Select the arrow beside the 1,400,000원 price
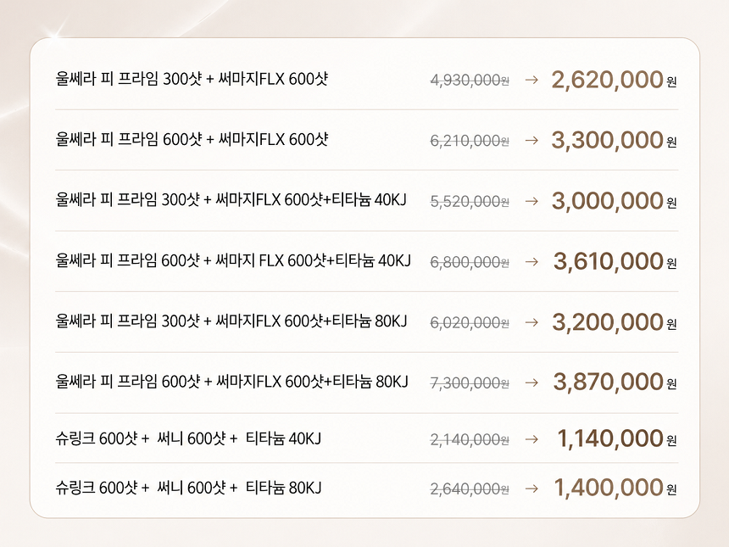 pyautogui.click(x=531, y=488)
